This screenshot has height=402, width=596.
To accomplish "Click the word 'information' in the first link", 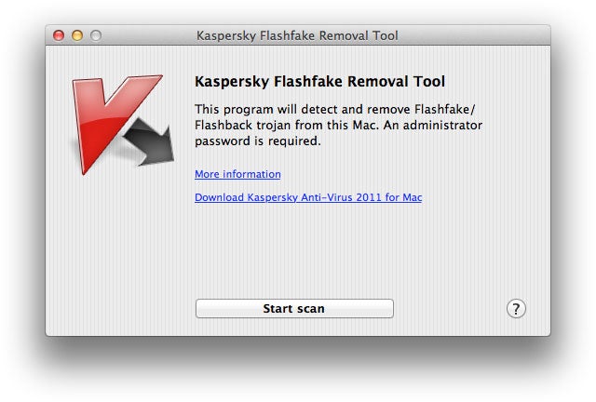I will [251, 174].
